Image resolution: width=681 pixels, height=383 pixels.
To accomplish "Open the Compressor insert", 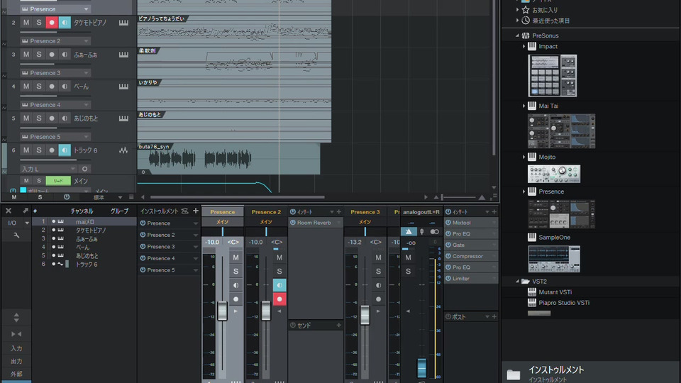I will pyautogui.click(x=471, y=256).
